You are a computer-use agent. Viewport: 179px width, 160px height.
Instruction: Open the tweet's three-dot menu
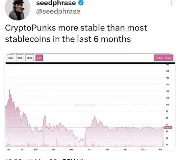coord(171,2)
